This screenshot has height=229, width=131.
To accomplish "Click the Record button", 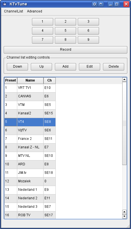I will point(65,50).
